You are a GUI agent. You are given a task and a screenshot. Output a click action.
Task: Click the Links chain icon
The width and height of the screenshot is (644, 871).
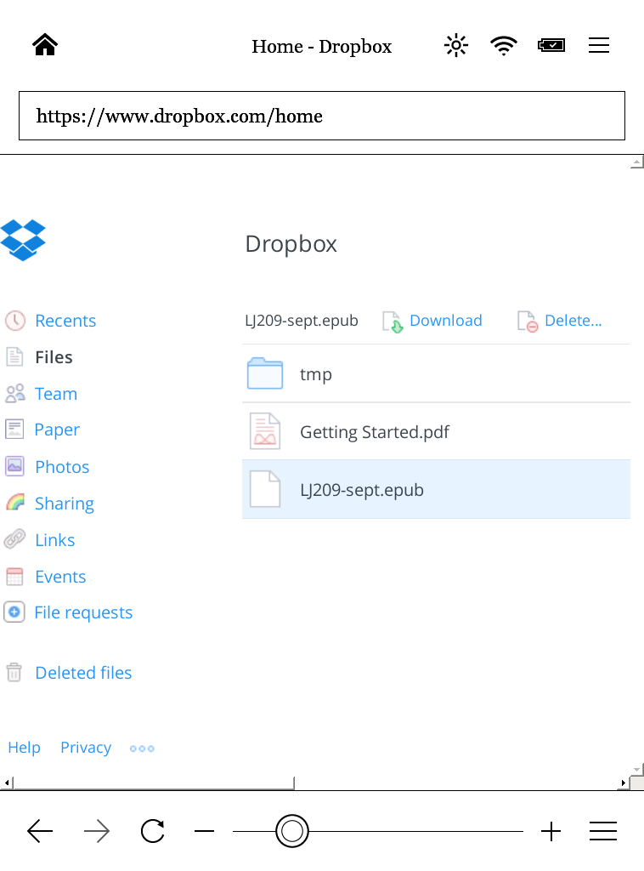(x=14, y=538)
